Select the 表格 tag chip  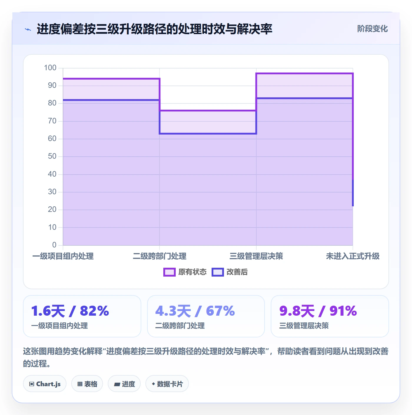tap(87, 384)
